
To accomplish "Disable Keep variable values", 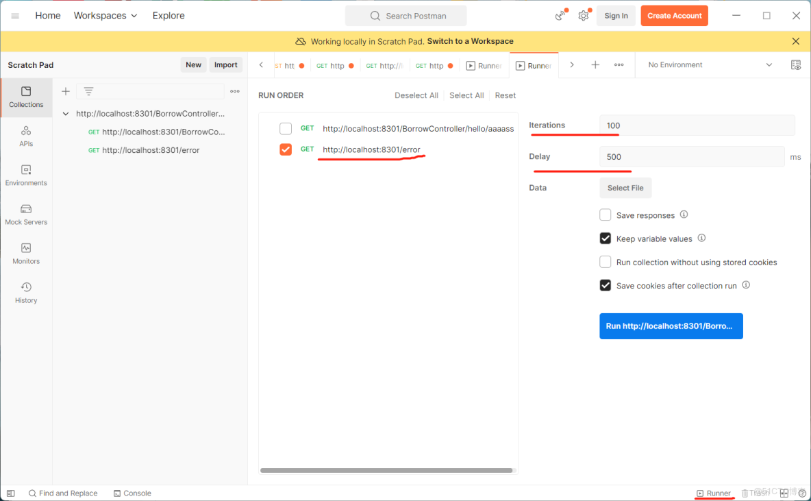I will [x=606, y=238].
